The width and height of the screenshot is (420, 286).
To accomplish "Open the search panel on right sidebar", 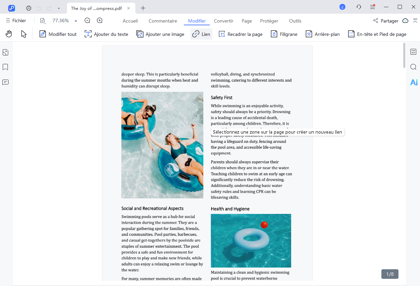I will coord(414,67).
